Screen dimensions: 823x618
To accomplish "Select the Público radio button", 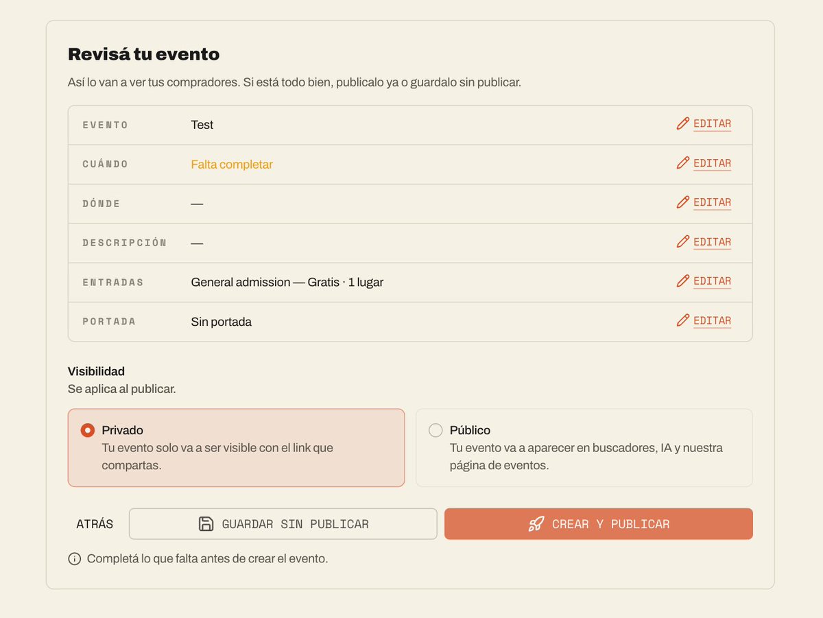I will click(436, 430).
